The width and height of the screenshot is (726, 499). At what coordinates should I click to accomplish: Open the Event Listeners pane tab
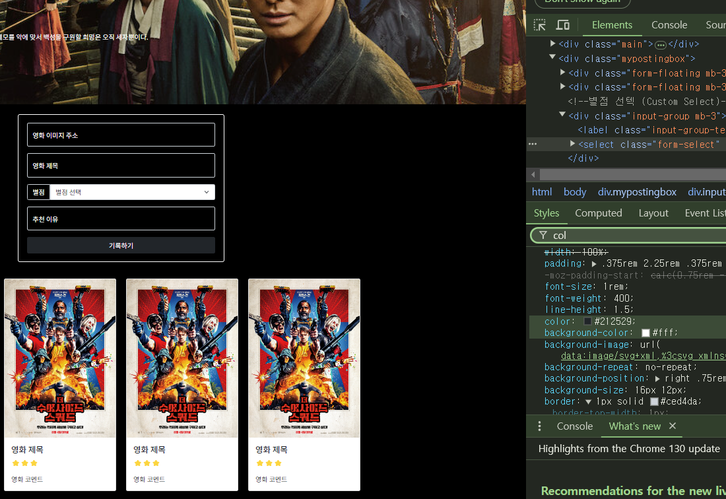pos(705,213)
